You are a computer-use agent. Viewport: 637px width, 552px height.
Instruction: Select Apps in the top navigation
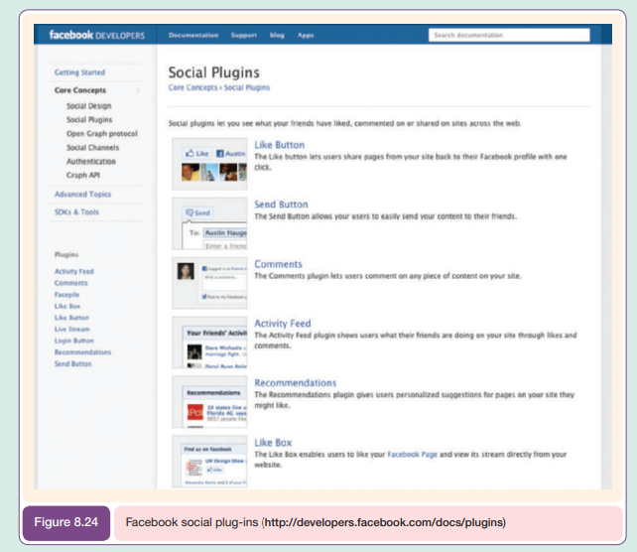[x=306, y=35]
